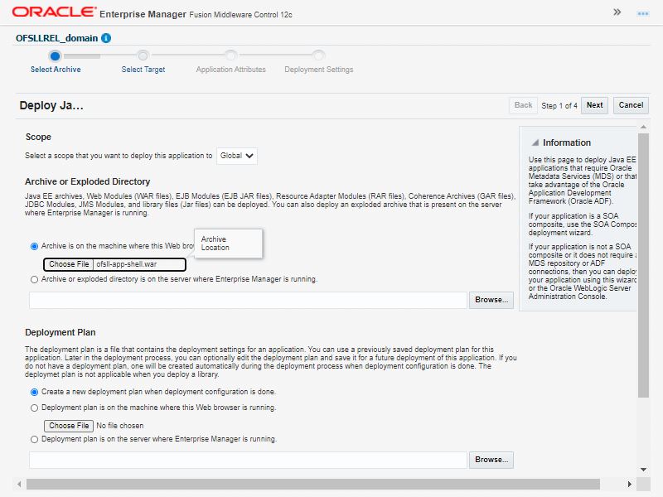The height and width of the screenshot is (497, 663).
Task: Click the disabled Back button
Action: tap(523, 105)
